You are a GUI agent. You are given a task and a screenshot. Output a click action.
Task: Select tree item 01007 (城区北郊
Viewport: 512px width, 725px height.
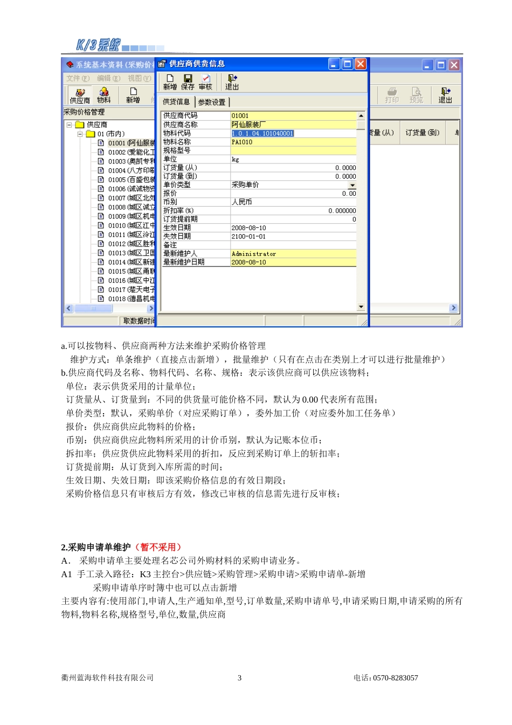132,198
